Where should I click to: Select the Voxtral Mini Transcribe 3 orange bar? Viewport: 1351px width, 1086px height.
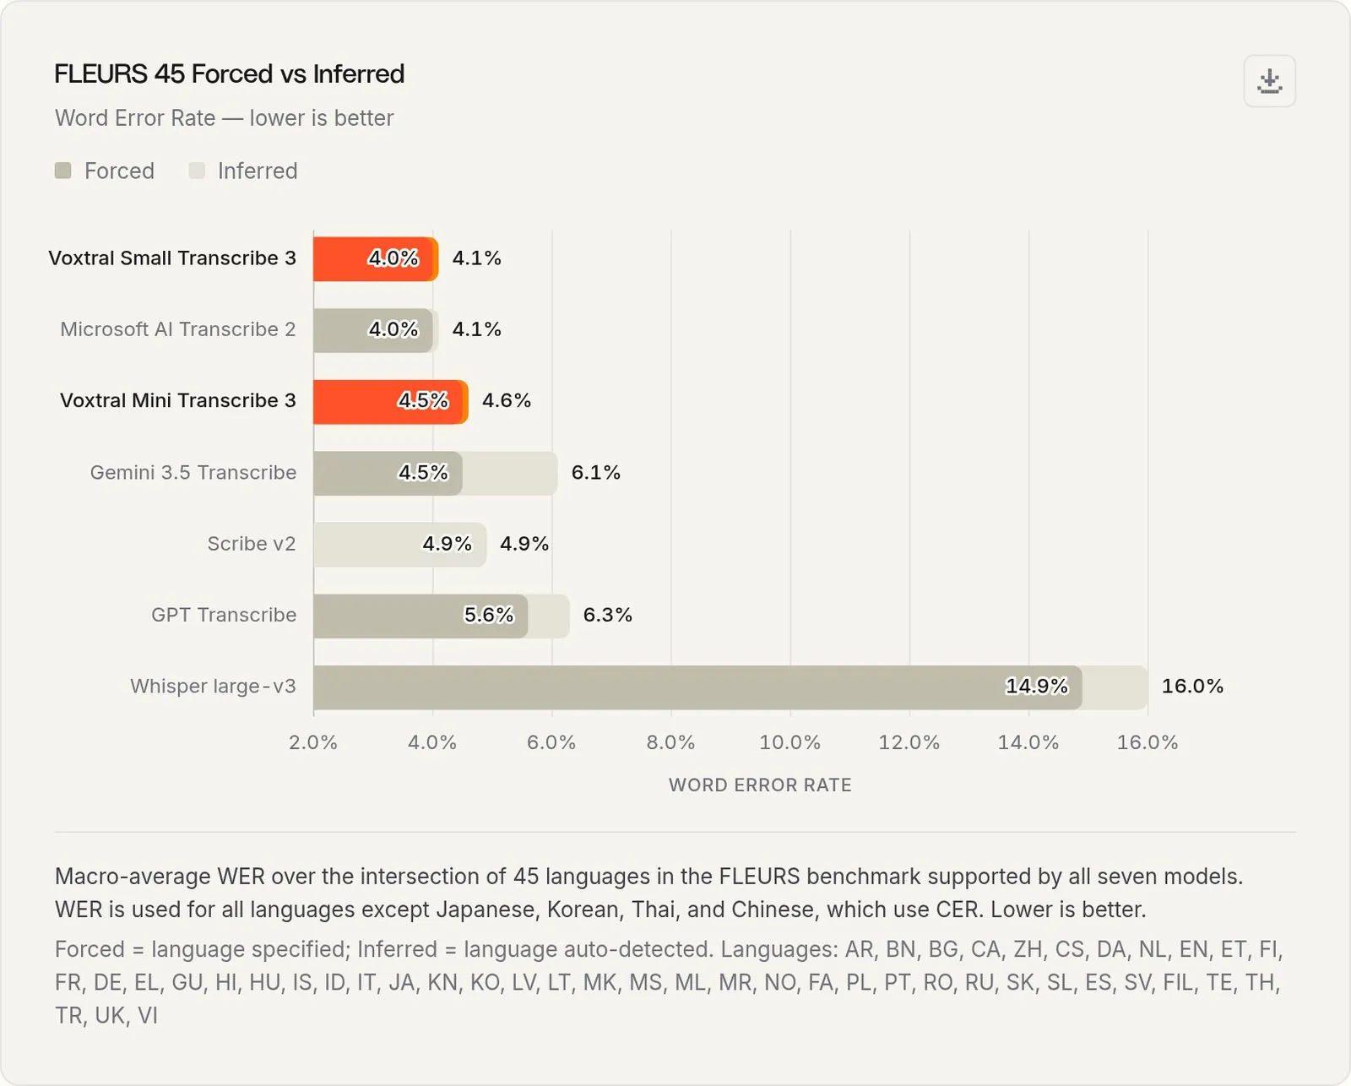click(390, 401)
